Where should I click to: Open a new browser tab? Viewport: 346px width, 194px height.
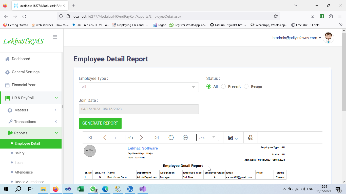click(73, 6)
